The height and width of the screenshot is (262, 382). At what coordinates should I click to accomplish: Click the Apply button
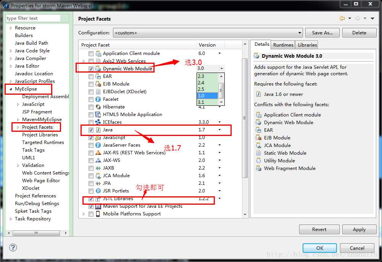click(x=359, y=229)
